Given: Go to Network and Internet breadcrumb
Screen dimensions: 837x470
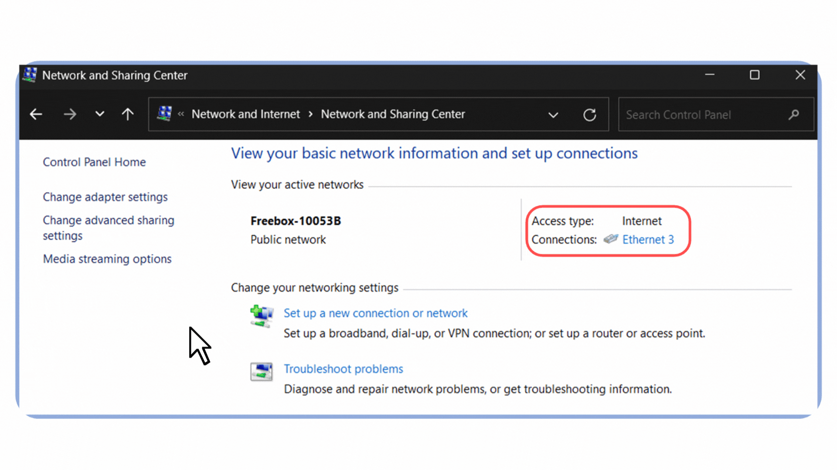Looking at the screenshot, I should tap(245, 114).
